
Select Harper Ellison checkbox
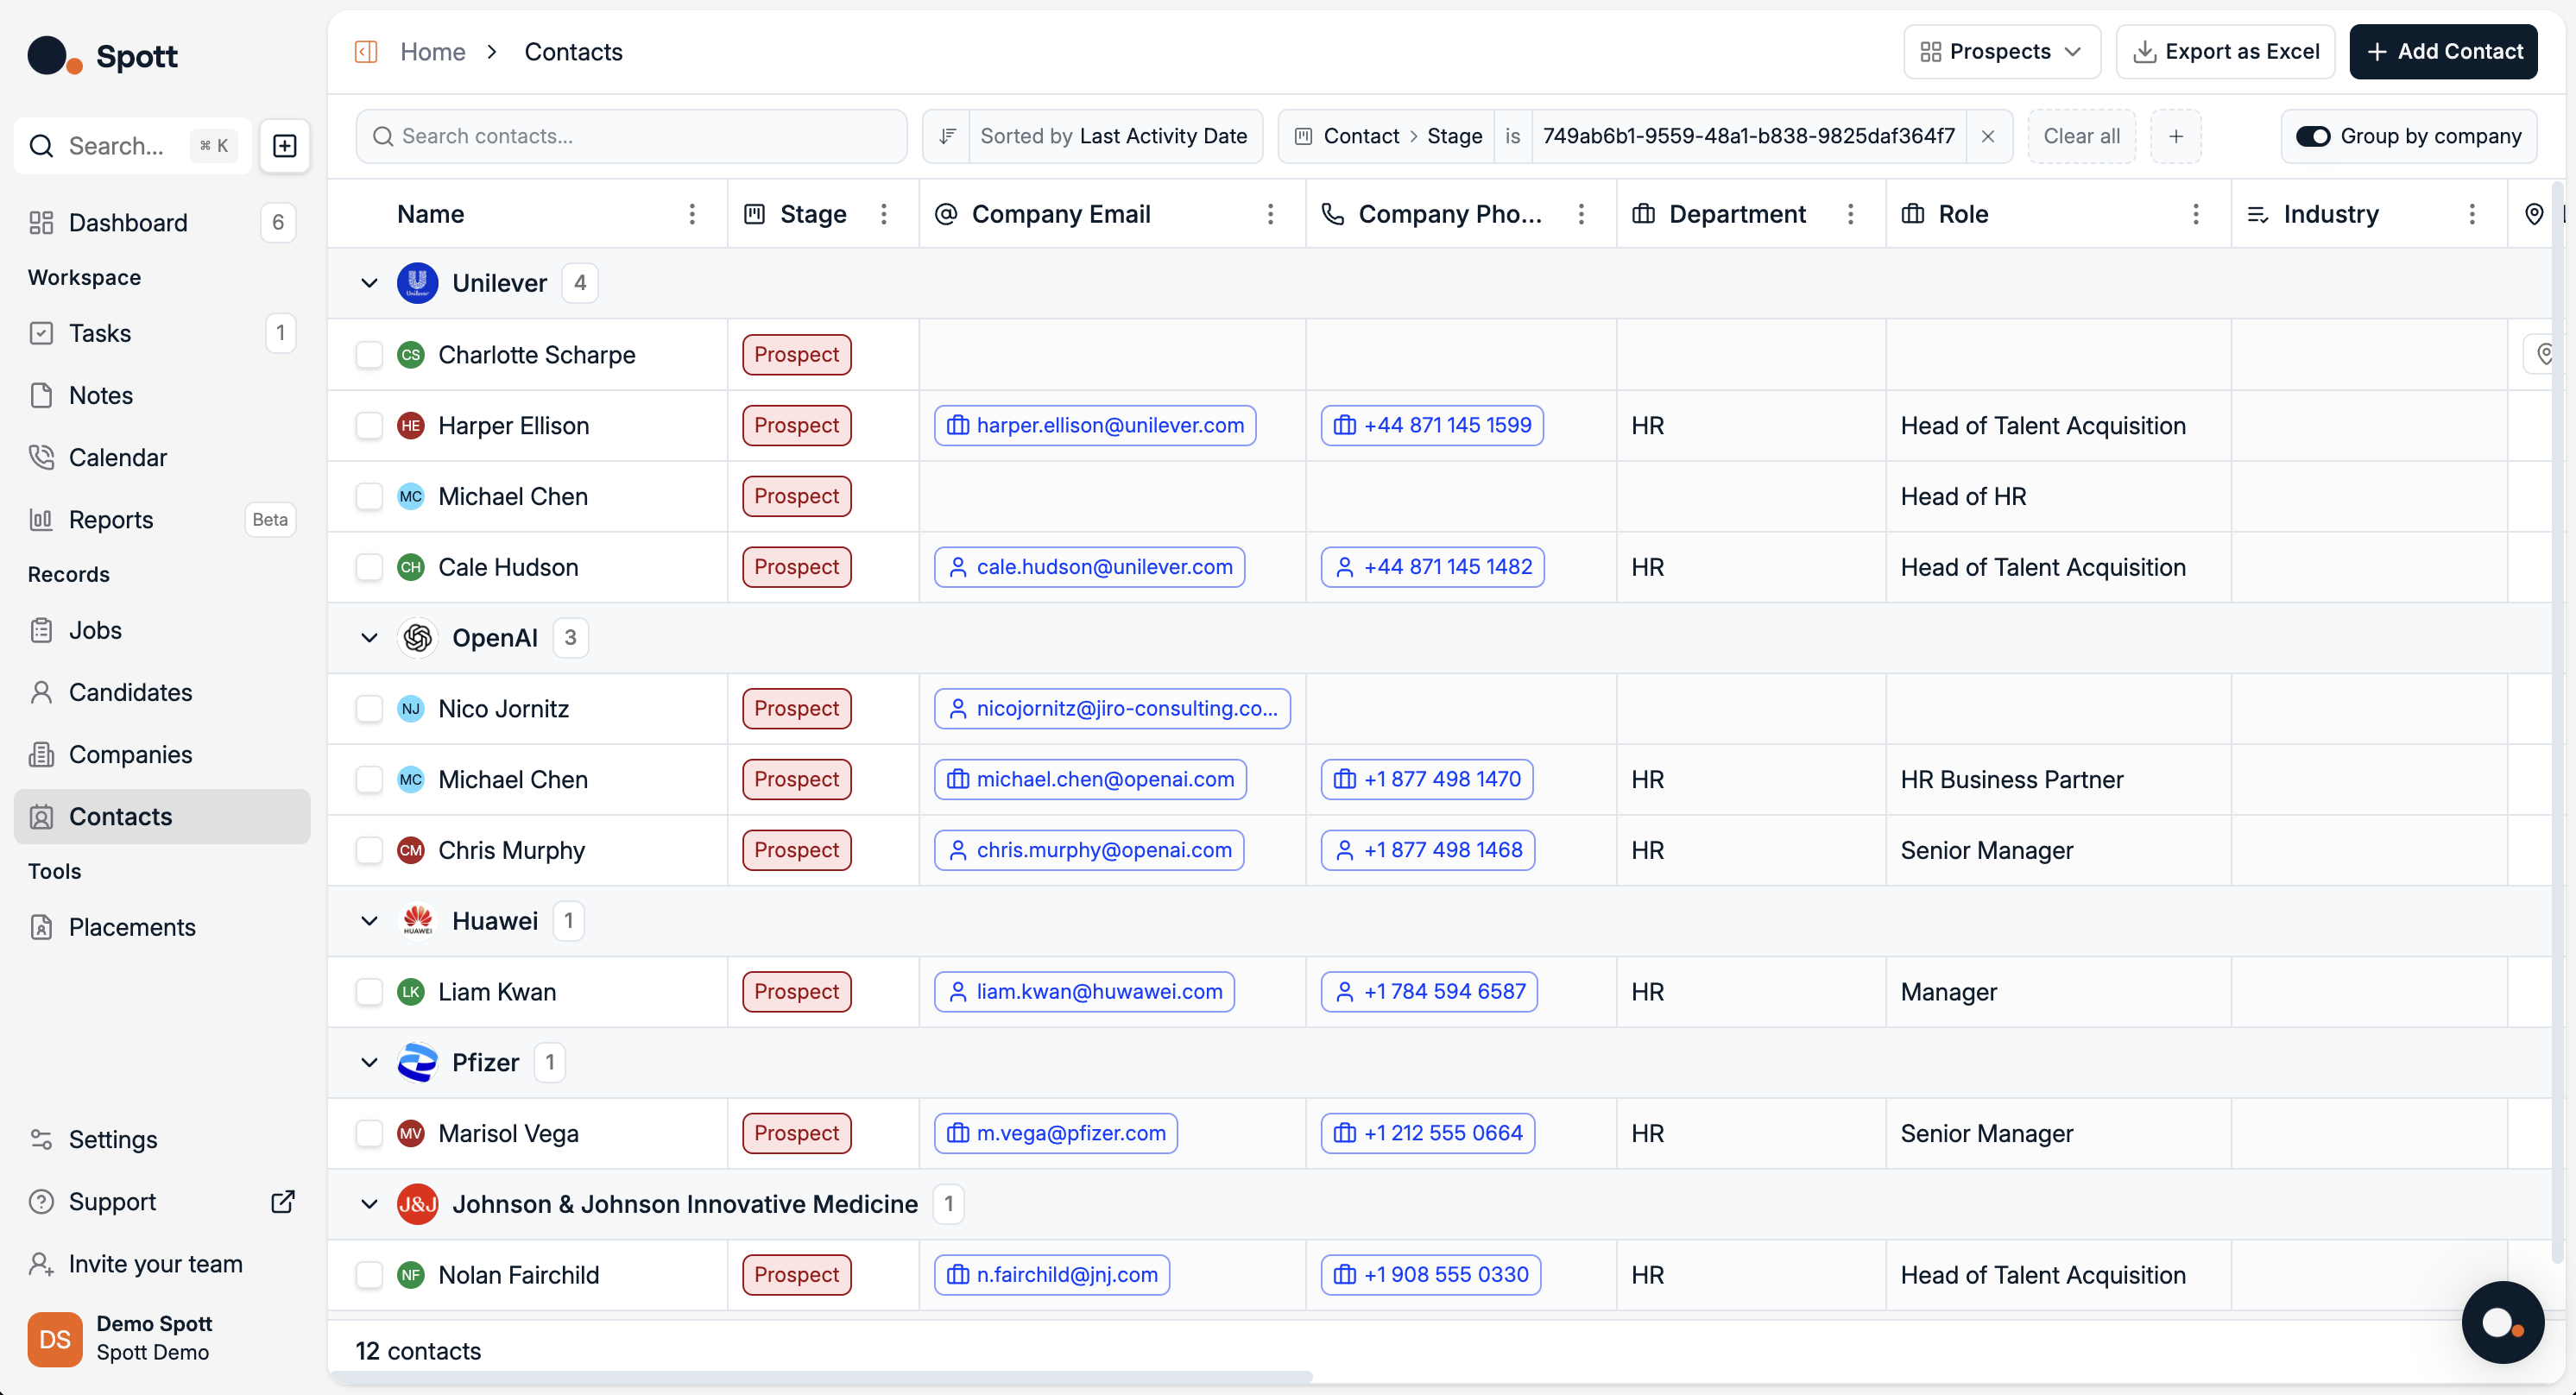(x=370, y=426)
